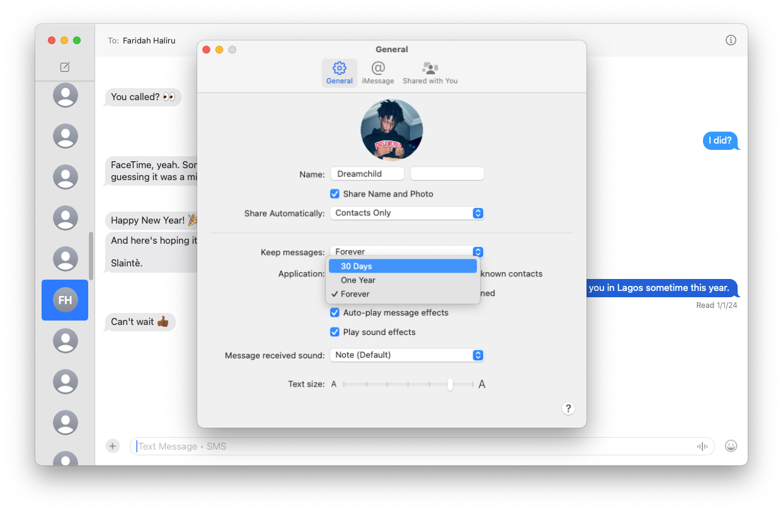783x512 pixels.
Task: Open the emoji picker in the message bar
Action: click(731, 446)
